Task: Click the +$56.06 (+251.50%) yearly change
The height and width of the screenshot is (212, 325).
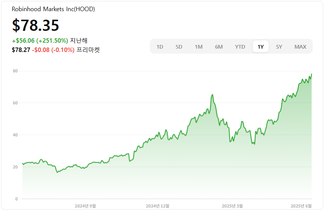Action: coord(40,40)
